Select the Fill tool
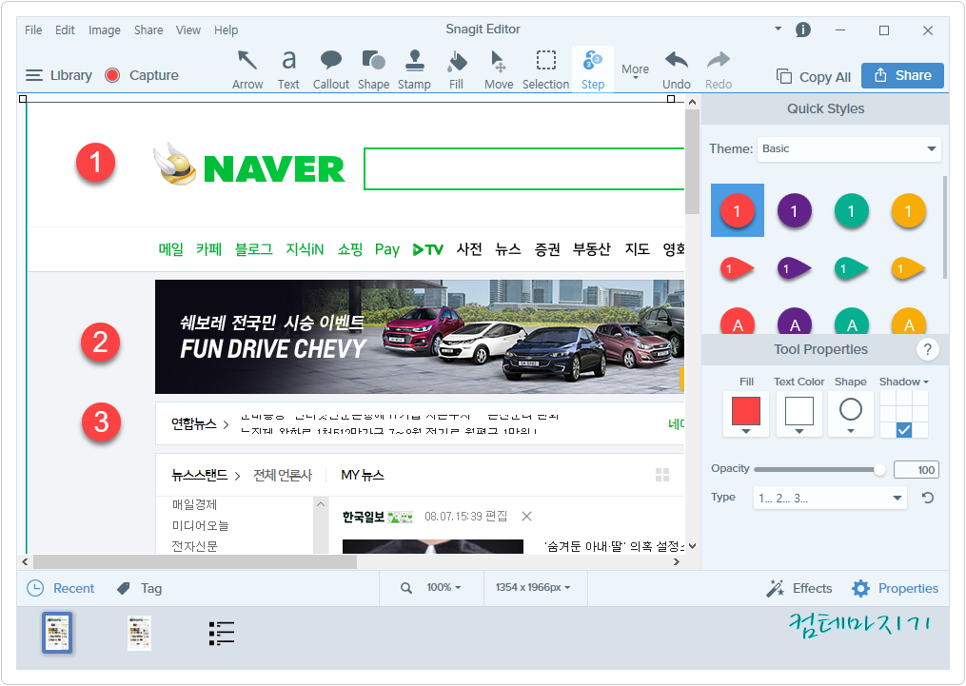This screenshot has height=686, width=966. click(457, 69)
